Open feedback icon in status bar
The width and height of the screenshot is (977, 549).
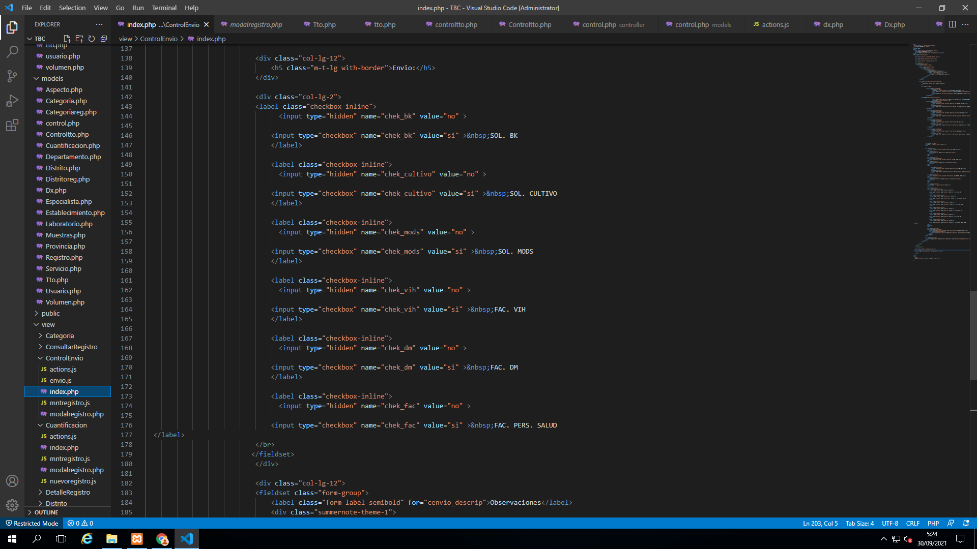951,523
